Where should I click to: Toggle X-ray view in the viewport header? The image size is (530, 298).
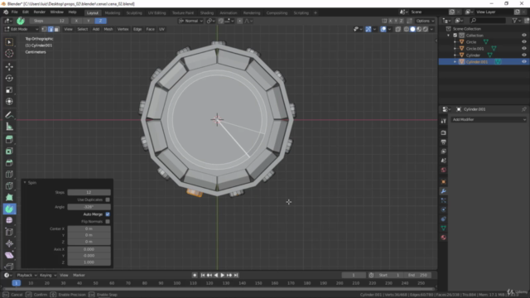pyautogui.click(x=397, y=30)
